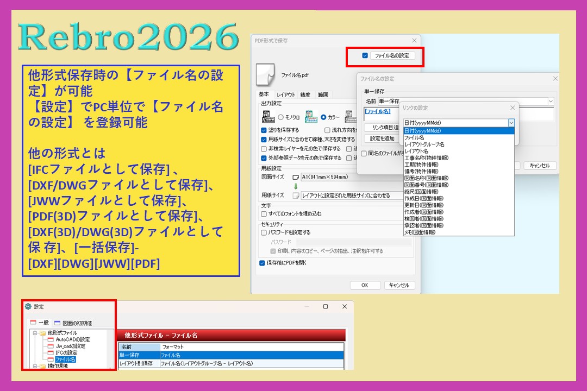The width and height of the screenshot is (587, 391).
Task: Switch to the 範囲 tab
Action: pos(323,95)
